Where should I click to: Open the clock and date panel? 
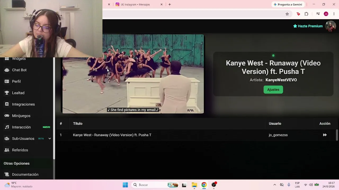pyautogui.click(x=328, y=185)
